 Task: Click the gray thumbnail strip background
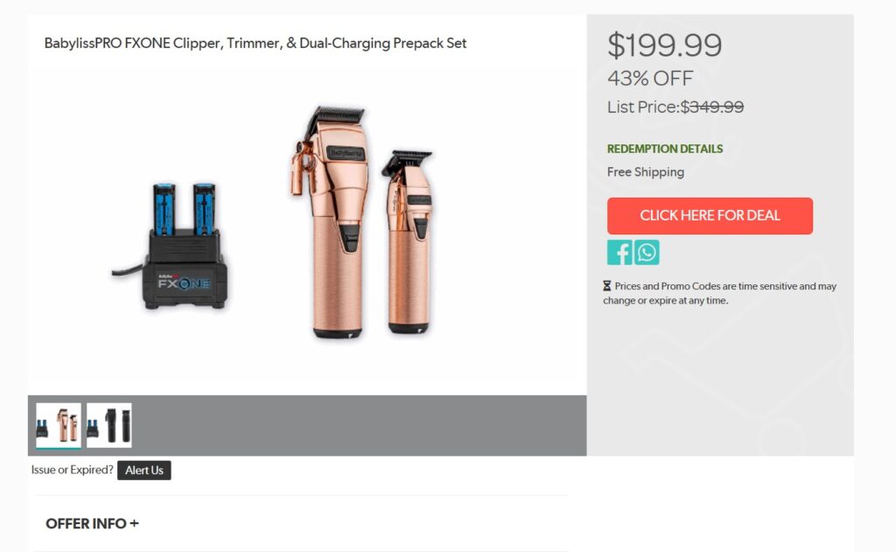[x=360, y=425]
